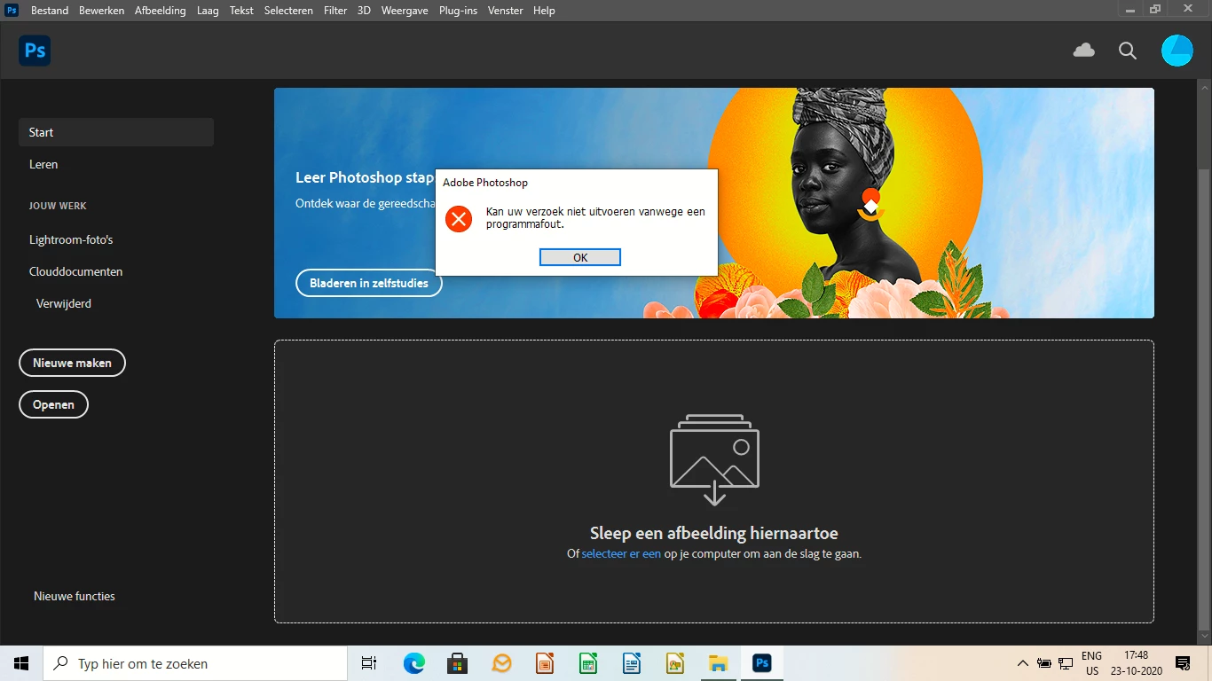This screenshot has height=681, width=1212.
Task: Open the Bestand menu
Action: pos(50,11)
